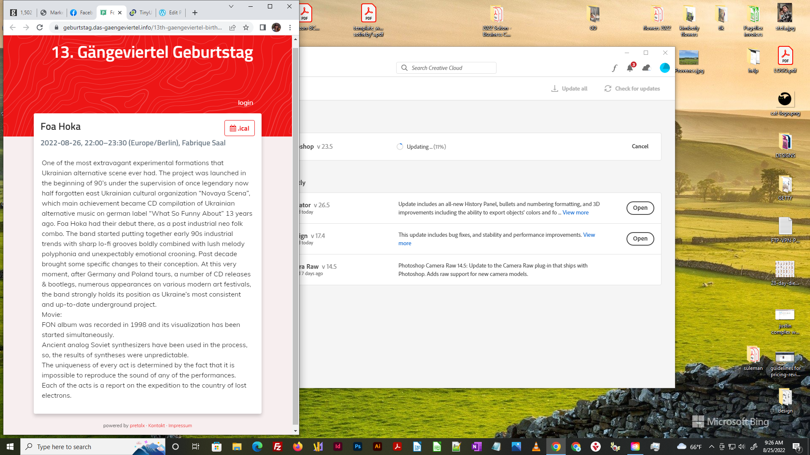The height and width of the screenshot is (455, 810).
Task: Click Check for updates
Action: (x=632, y=88)
